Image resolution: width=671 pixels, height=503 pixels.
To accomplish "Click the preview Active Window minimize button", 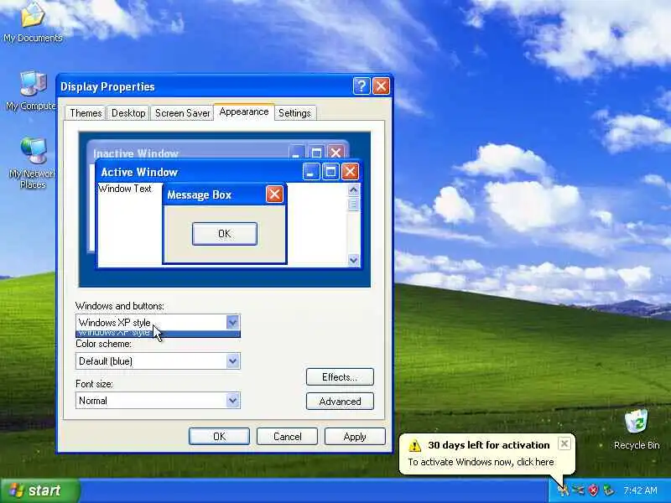I will coord(311,172).
